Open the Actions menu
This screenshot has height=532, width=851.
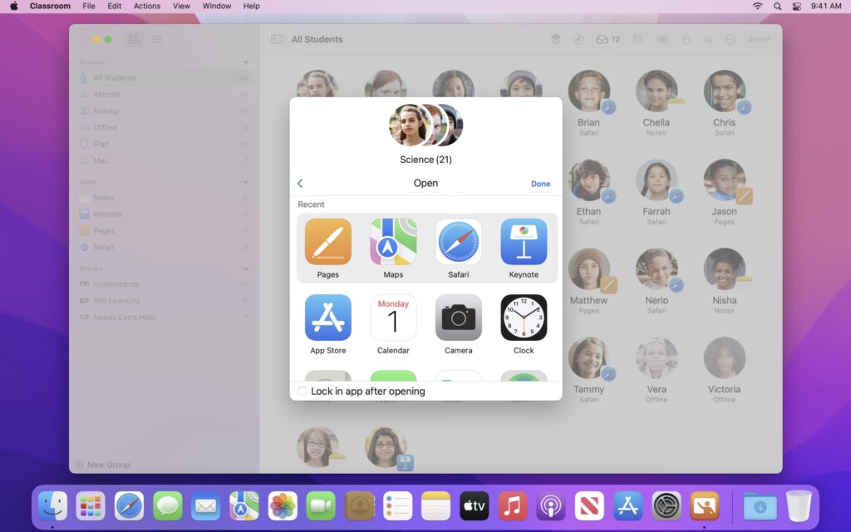147,6
